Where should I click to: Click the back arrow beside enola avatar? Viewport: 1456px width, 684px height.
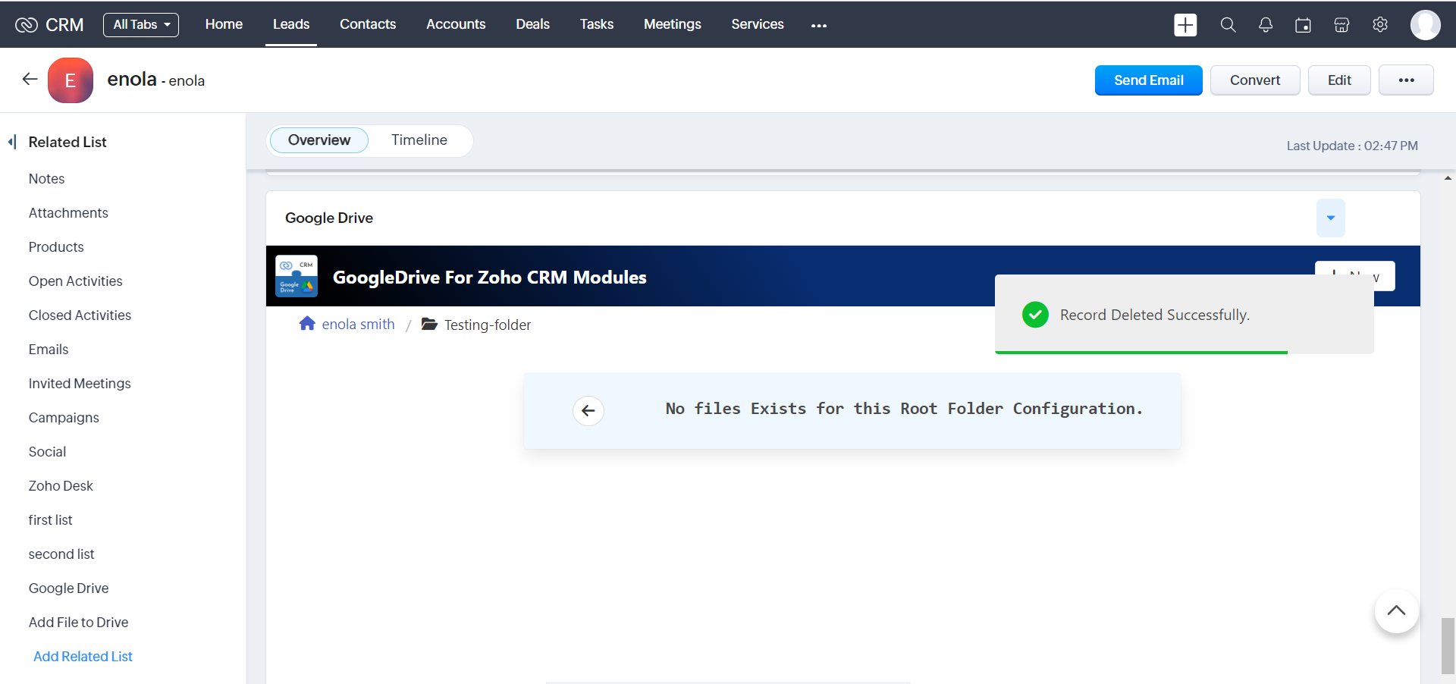[x=30, y=80]
